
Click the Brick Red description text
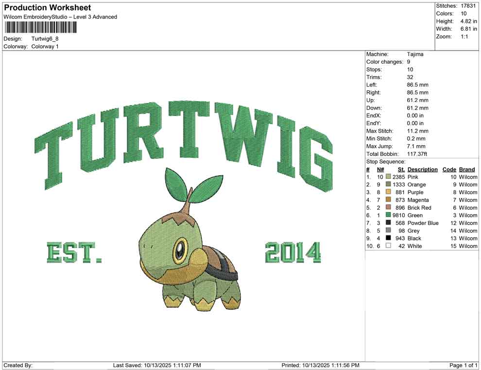[419, 207]
